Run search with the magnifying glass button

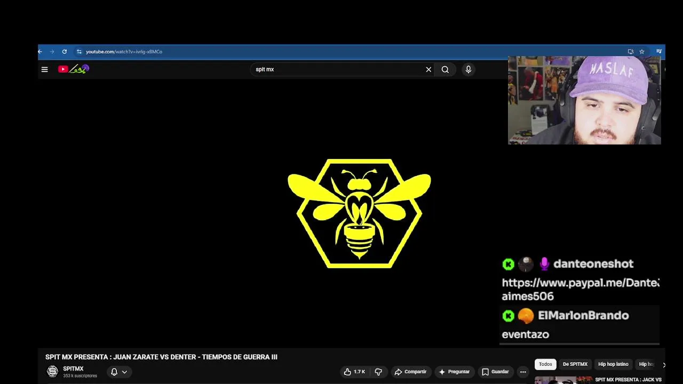click(x=445, y=69)
